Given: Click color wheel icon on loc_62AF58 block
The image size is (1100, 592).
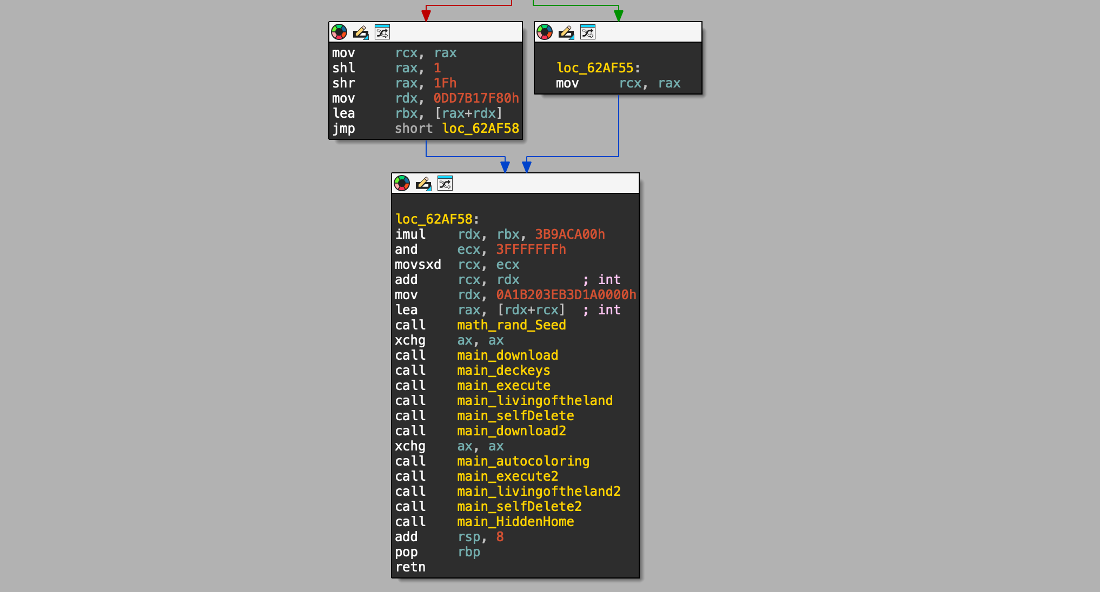Looking at the screenshot, I should [x=402, y=184].
